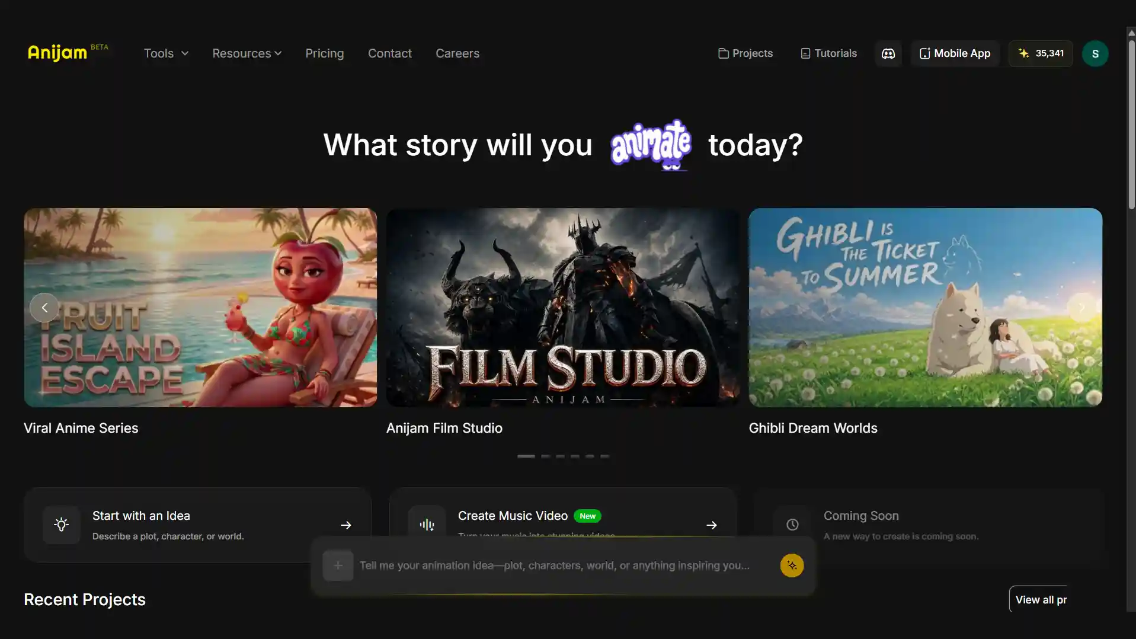Open the Tutorials link
Viewport: 1136px width, 639px height.
point(828,53)
